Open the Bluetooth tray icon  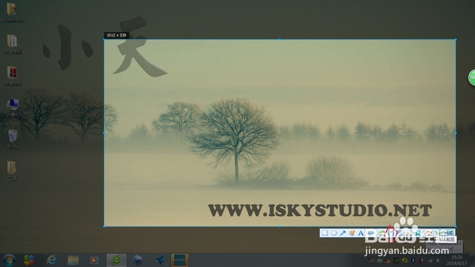click(413, 260)
